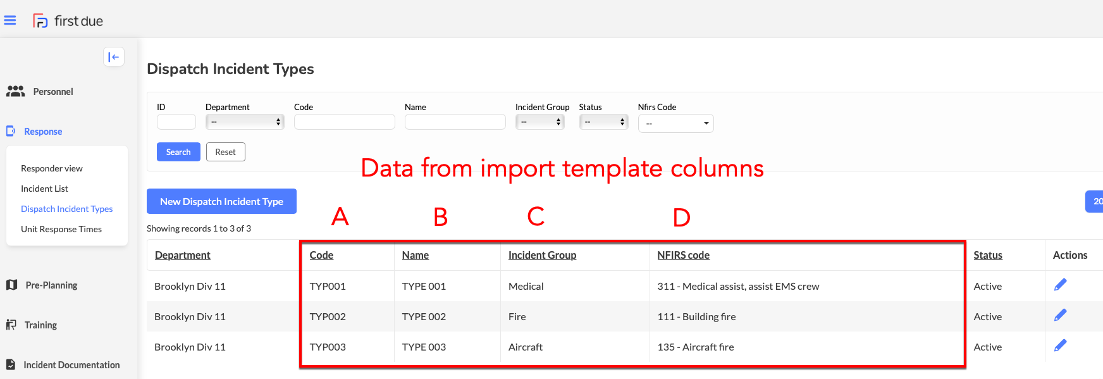Open the Status filter dropdown
The height and width of the screenshot is (379, 1103).
coord(603,122)
